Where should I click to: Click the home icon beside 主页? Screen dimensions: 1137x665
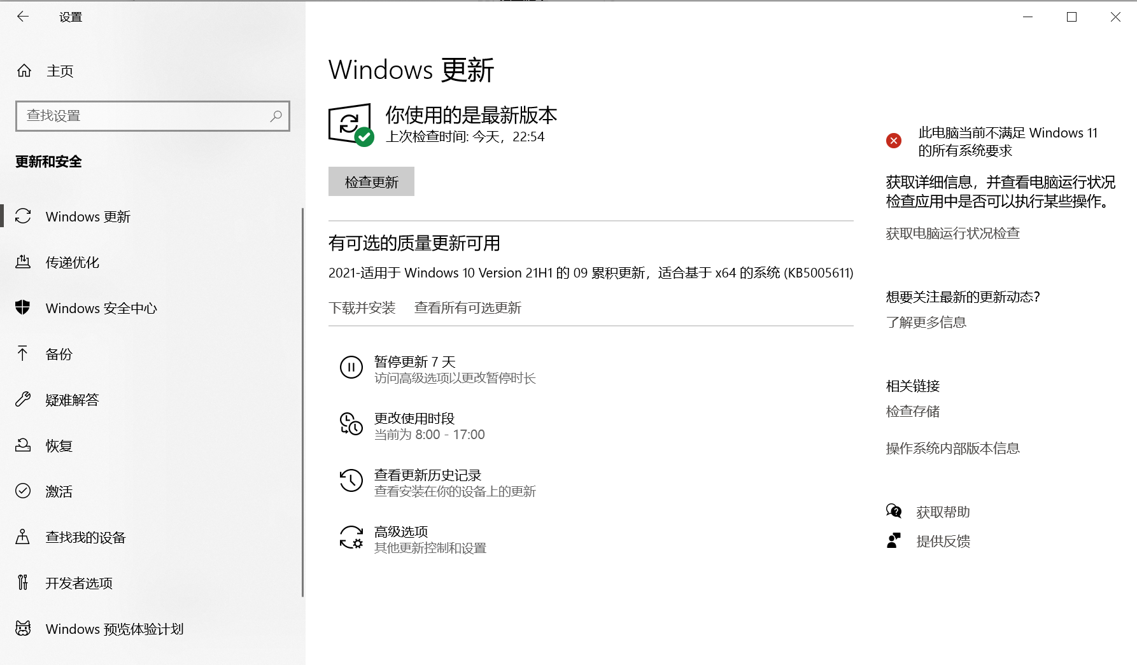click(x=24, y=71)
